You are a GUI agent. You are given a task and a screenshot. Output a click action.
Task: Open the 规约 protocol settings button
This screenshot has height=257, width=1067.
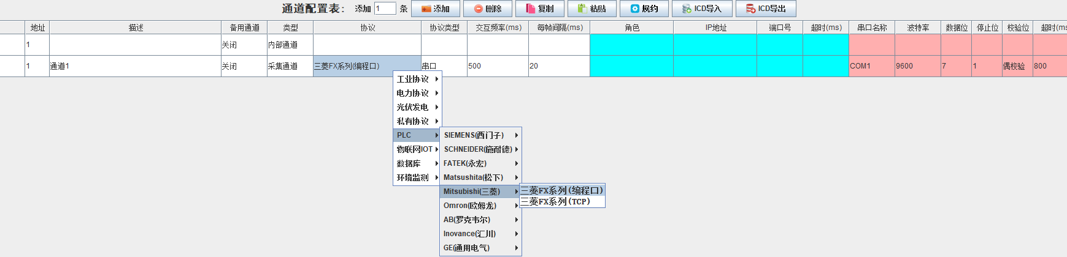[644, 9]
